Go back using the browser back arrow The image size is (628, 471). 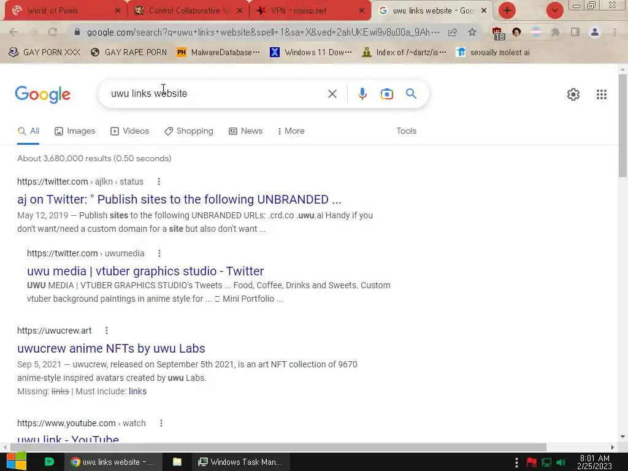tap(13, 32)
